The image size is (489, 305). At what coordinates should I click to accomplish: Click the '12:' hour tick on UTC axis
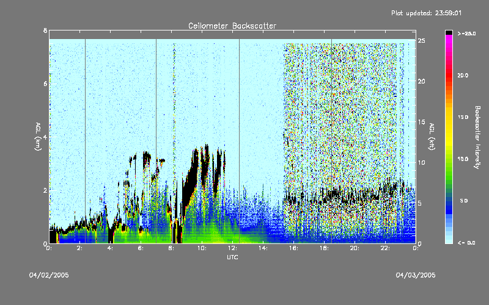coord(233,248)
